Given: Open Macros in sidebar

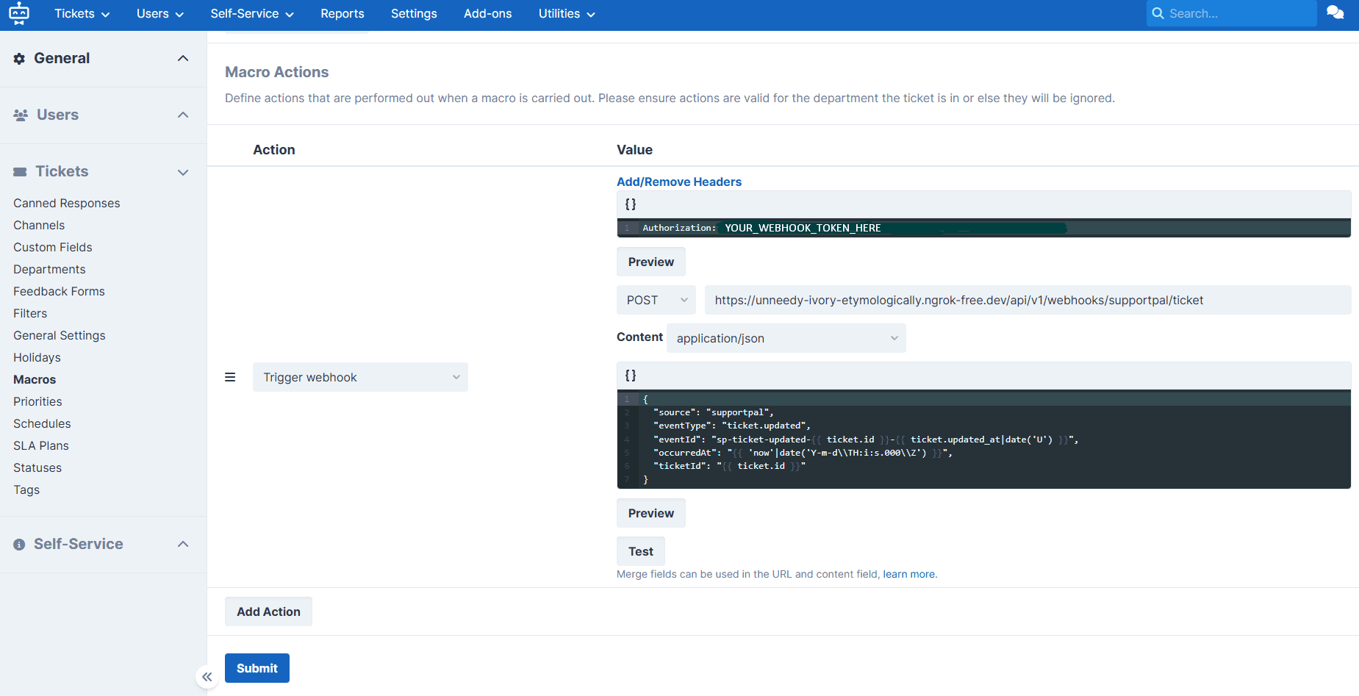Looking at the screenshot, I should 35,379.
